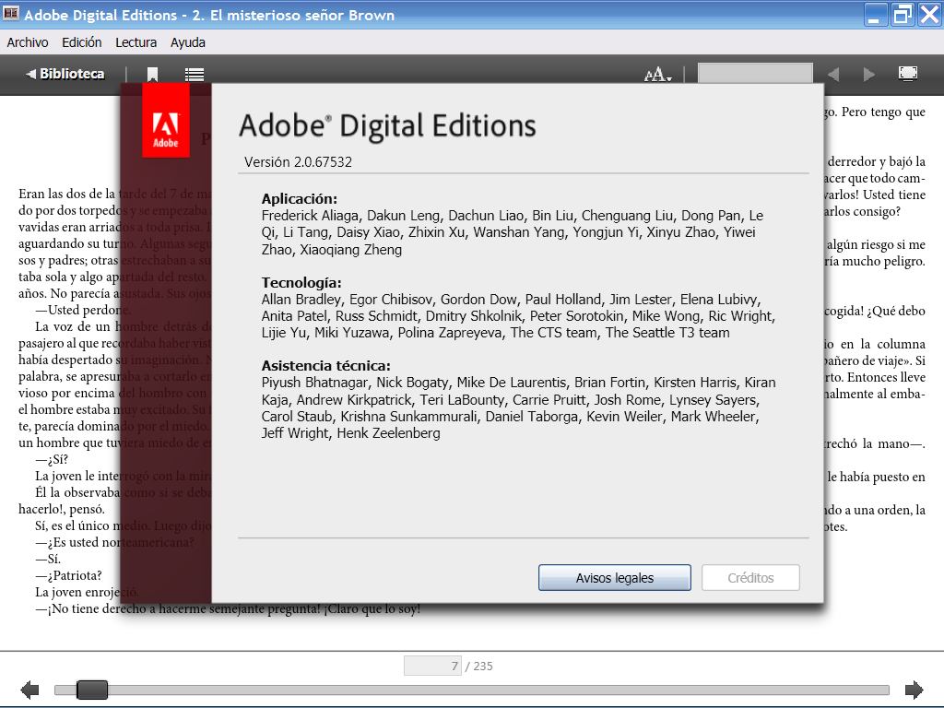The height and width of the screenshot is (708, 944).
Task: Click the Avisos legales button
Action: (x=615, y=577)
